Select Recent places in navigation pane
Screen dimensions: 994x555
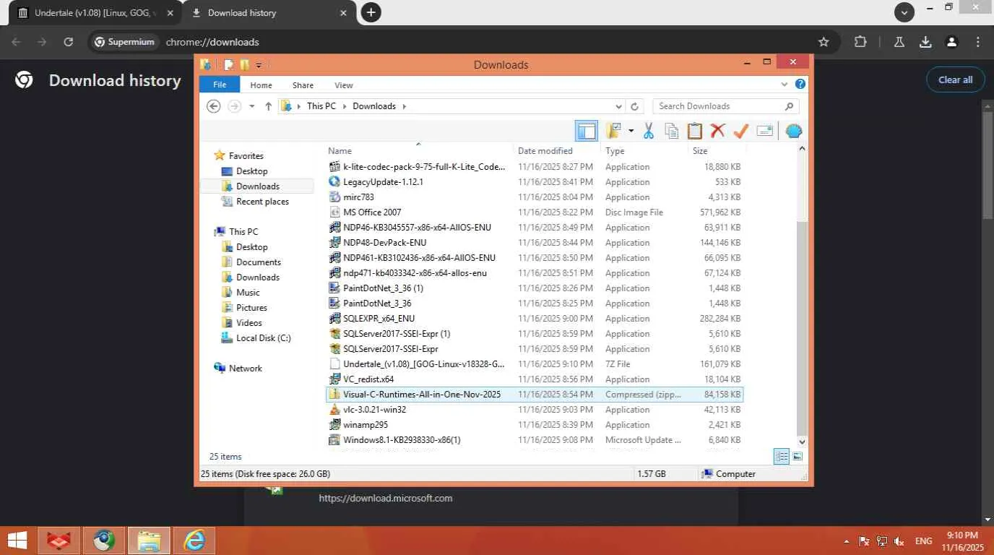(x=262, y=202)
